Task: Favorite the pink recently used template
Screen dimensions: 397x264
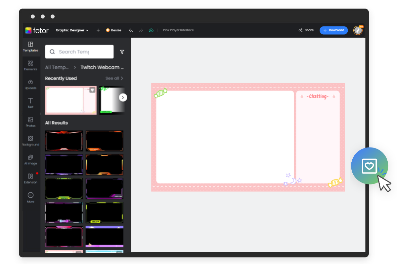Action: 92,89
